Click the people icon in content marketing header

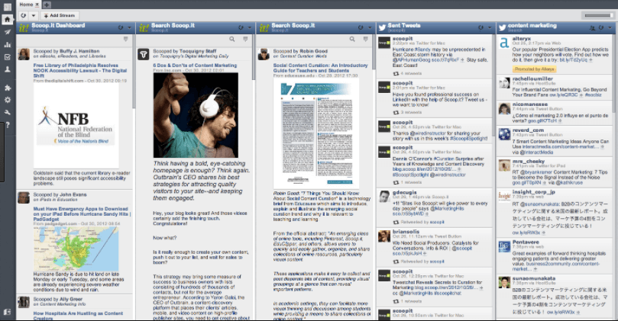coord(592,27)
